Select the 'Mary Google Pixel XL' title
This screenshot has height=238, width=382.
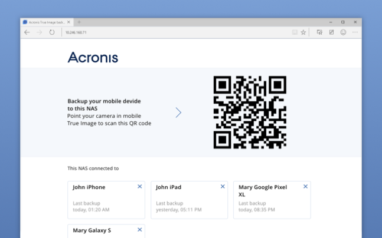click(x=263, y=191)
